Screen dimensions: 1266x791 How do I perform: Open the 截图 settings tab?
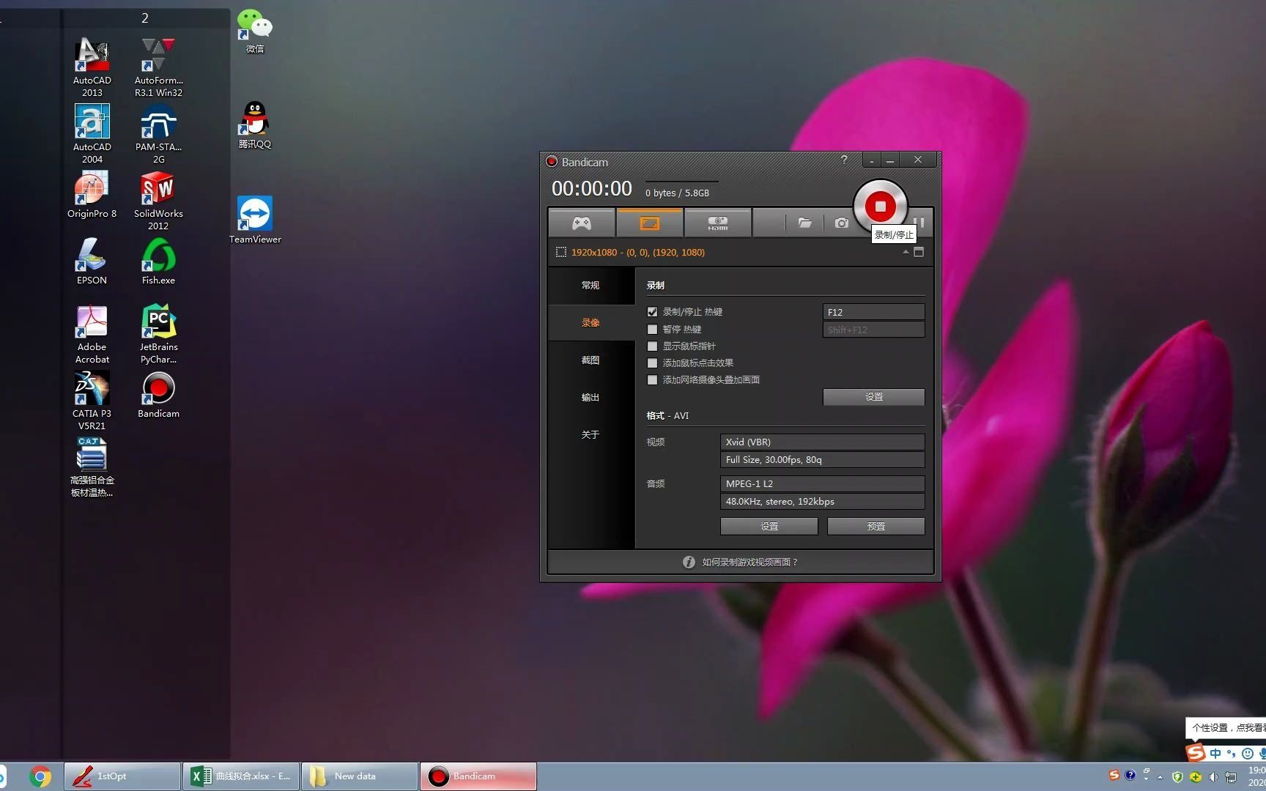point(591,360)
